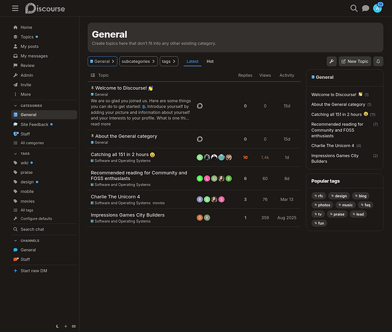
Task: Click the plus icon at sidebar footer
Action: coord(66,326)
